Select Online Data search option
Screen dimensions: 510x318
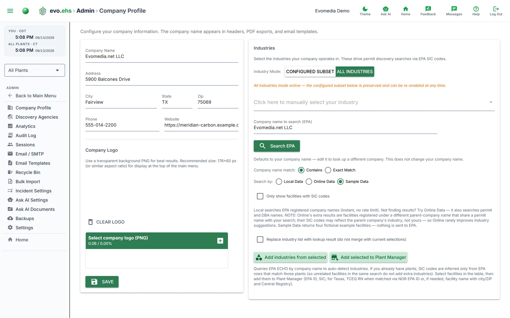pyautogui.click(x=309, y=182)
